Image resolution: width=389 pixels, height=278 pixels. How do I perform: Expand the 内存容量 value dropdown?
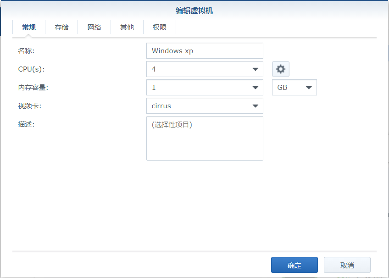205,88
